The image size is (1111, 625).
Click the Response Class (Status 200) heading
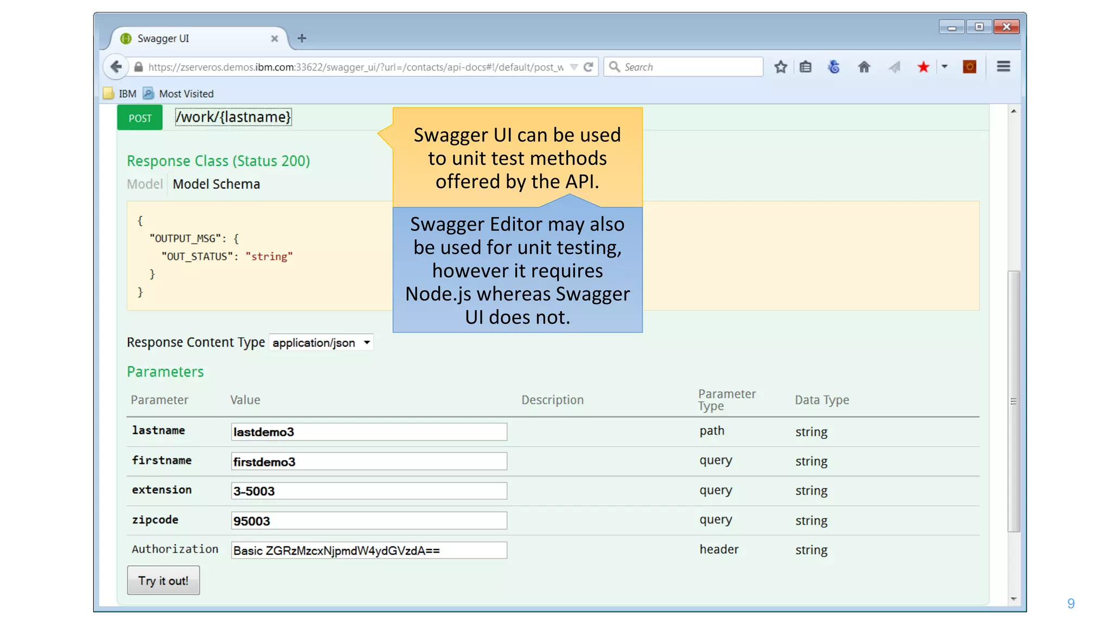(x=218, y=161)
